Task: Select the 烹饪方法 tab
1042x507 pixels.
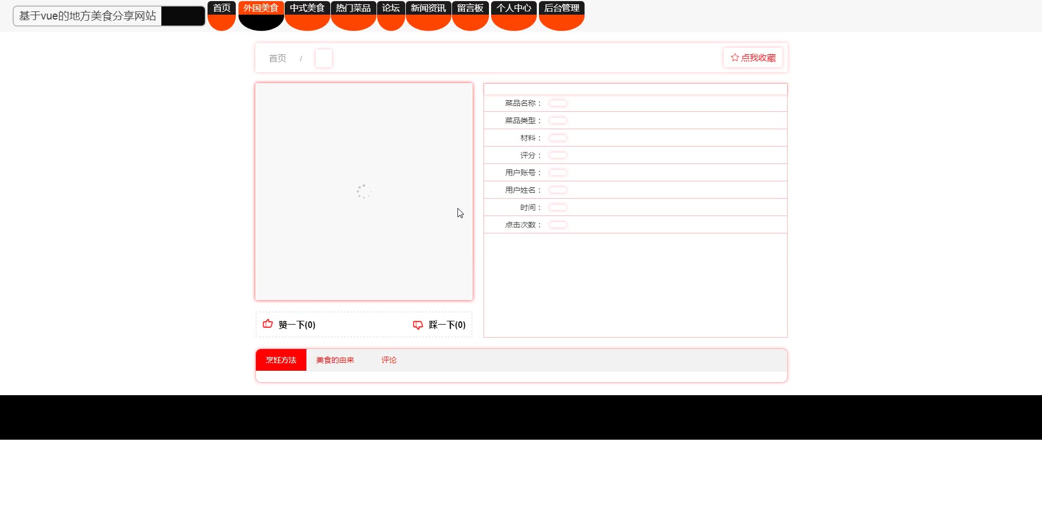Action: 281,360
